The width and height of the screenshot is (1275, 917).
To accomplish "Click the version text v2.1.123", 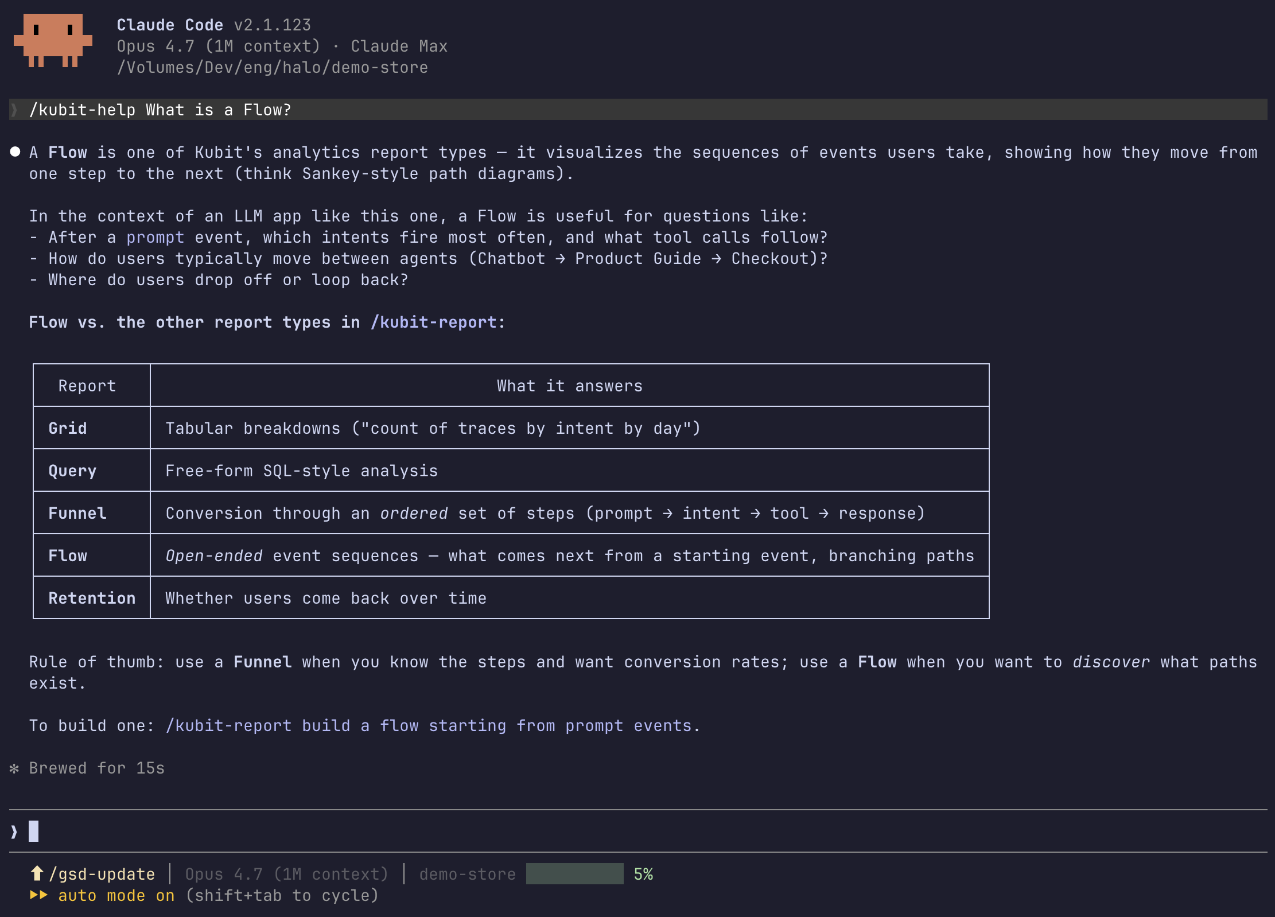I will point(273,25).
